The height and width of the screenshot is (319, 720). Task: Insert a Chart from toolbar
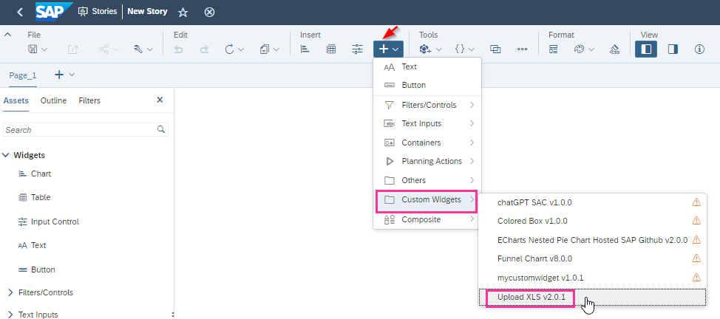pos(305,49)
